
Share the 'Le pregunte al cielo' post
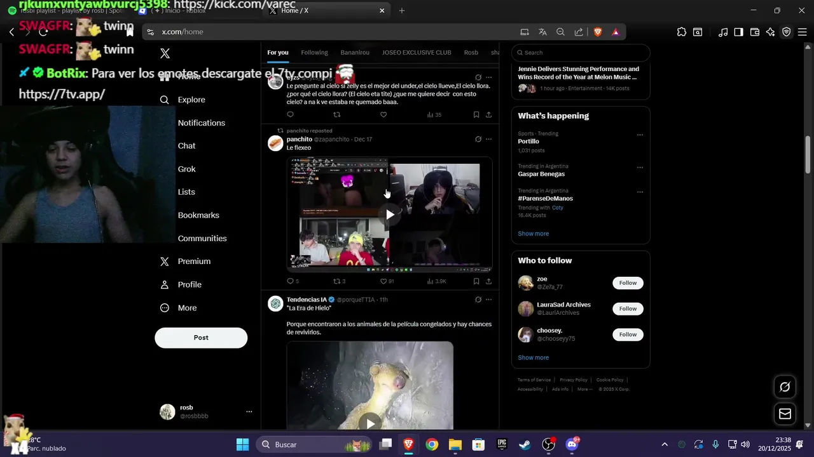(x=488, y=114)
